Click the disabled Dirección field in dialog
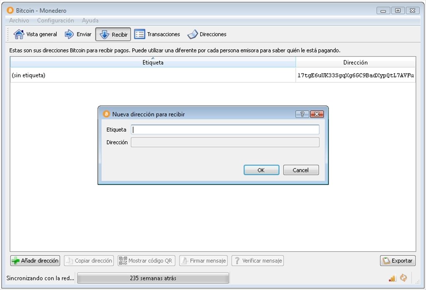Image resolution: width=426 pixels, height=290 pixels. tap(225, 142)
